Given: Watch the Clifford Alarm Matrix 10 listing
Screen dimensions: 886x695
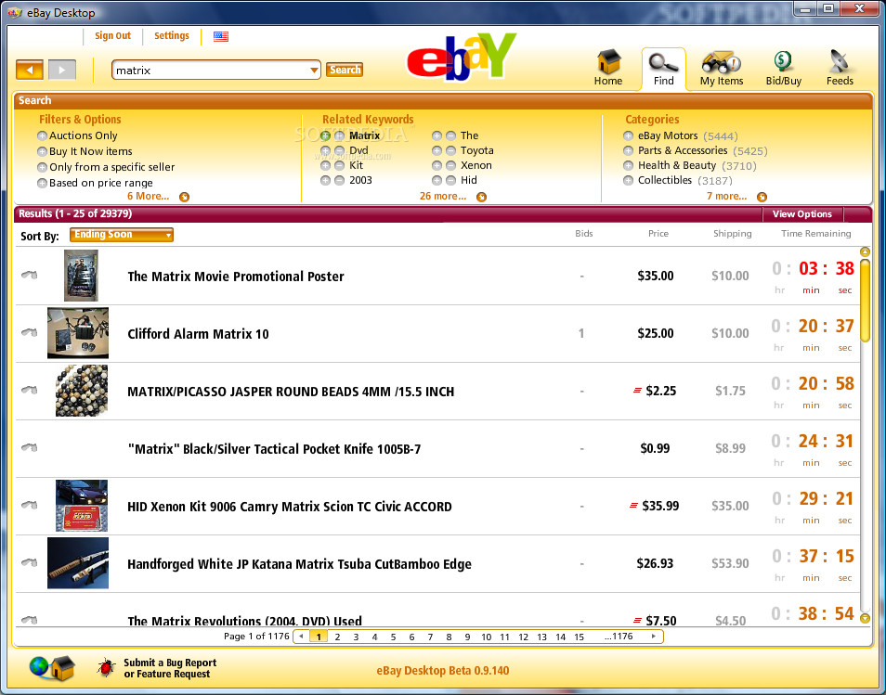Looking at the screenshot, I should (30, 332).
